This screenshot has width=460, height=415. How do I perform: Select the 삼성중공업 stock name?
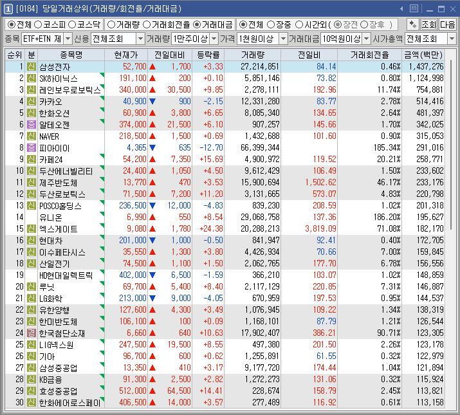point(58,368)
